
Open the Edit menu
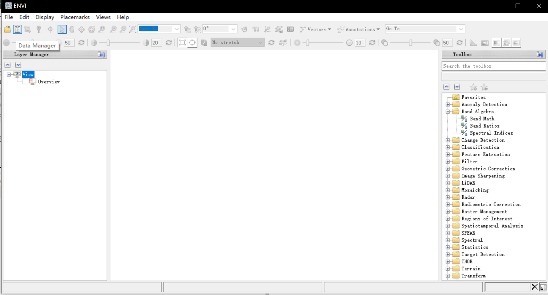[x=24, y=17]
